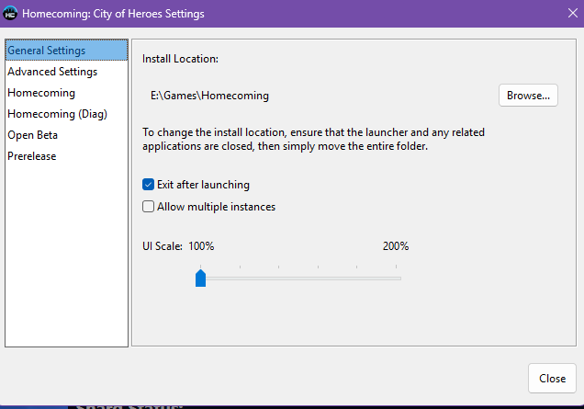Switch to the Open Beta section
The width and height of the screenshot is (584, 409).
33,135
